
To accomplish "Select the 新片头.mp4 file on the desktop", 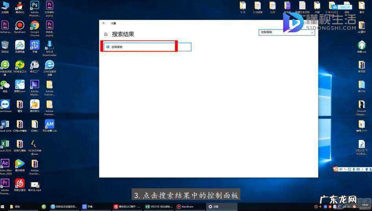I will tap(35, 187).
